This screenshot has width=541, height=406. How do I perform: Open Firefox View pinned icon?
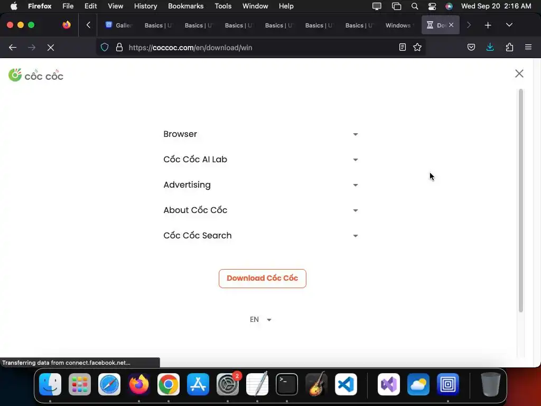click(x=67, y=25)
